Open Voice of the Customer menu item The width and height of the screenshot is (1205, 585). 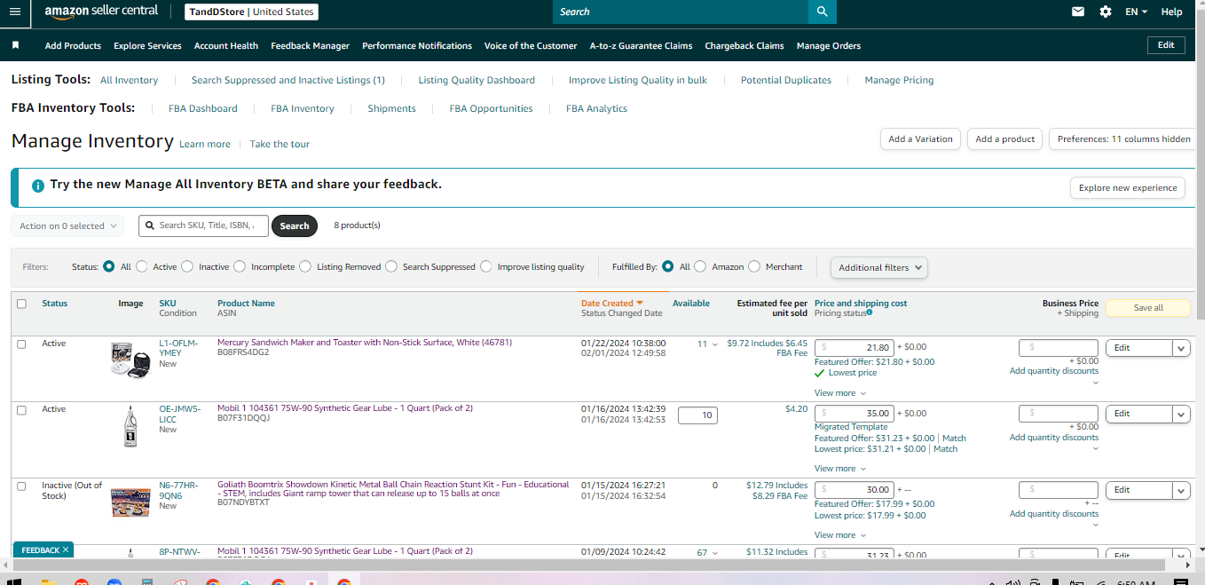[x=531, y=45]
